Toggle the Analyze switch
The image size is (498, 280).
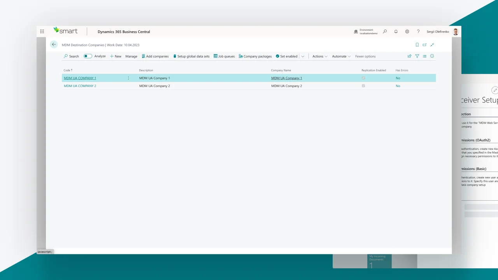(88, 56)
